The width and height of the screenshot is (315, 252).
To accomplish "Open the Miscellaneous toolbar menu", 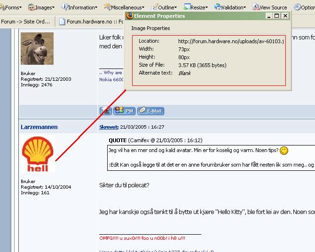I will (x=124, y=8).
